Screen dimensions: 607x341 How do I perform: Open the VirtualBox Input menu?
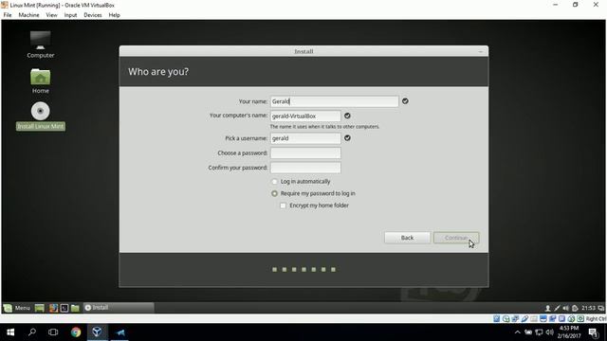[x=70, y=15]
